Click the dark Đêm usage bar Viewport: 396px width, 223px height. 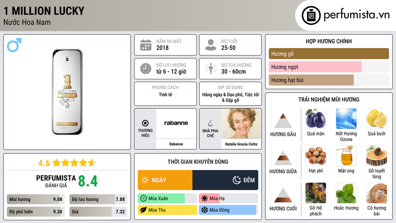225,180
